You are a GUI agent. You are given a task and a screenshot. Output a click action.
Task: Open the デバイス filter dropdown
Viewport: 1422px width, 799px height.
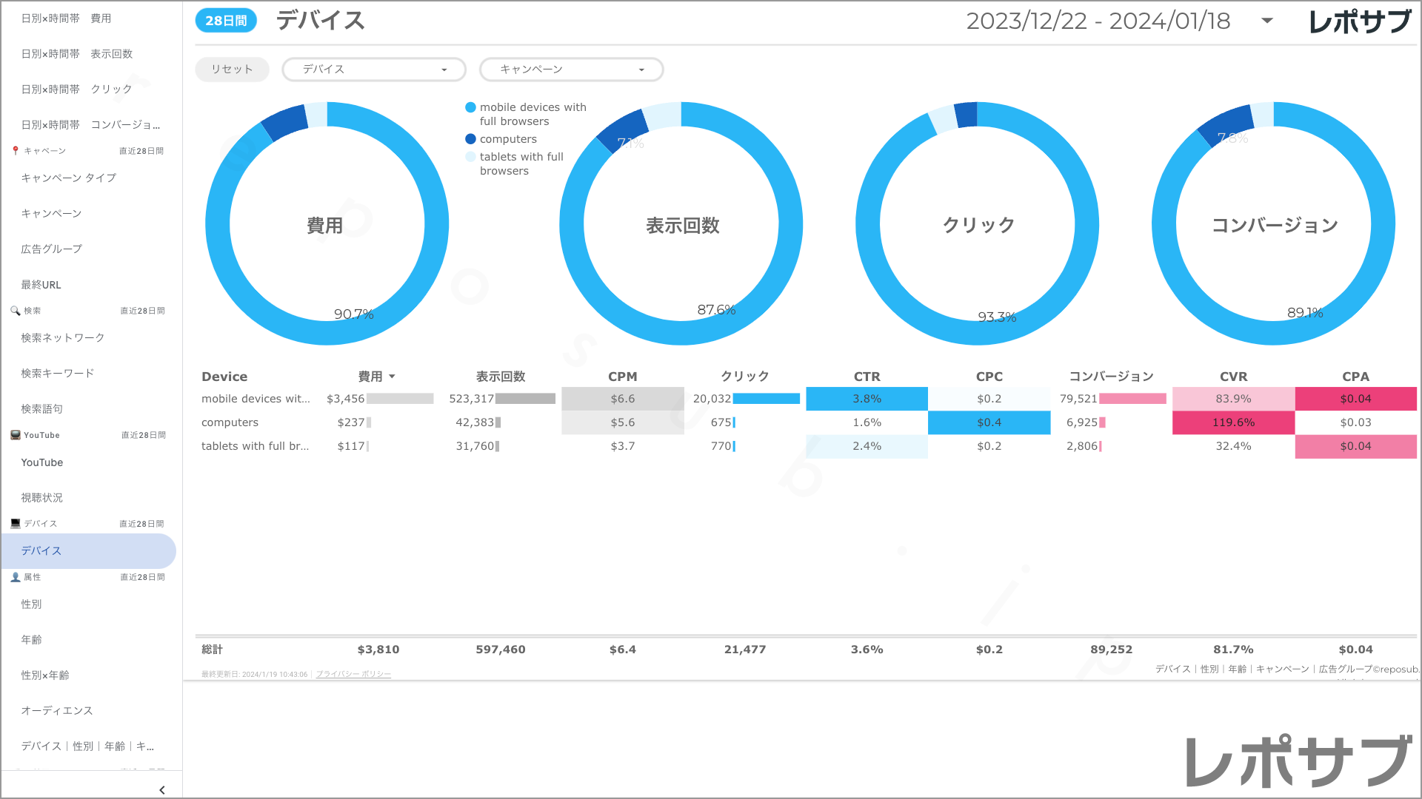(x=374, y=70)
